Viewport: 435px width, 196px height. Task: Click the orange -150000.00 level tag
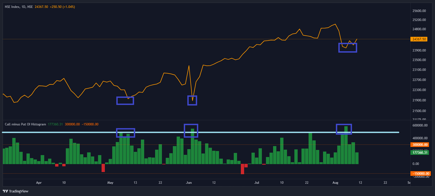coord(420,174)
